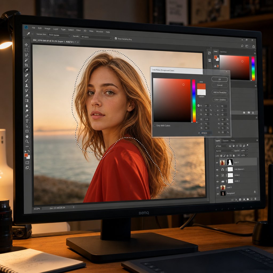Viewport: 273px width, 273px height.
Task: Delete layer with the trash icon
Action: click(255, 199)
